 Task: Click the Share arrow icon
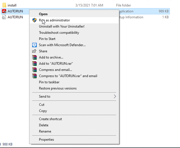tap(34, 51)
